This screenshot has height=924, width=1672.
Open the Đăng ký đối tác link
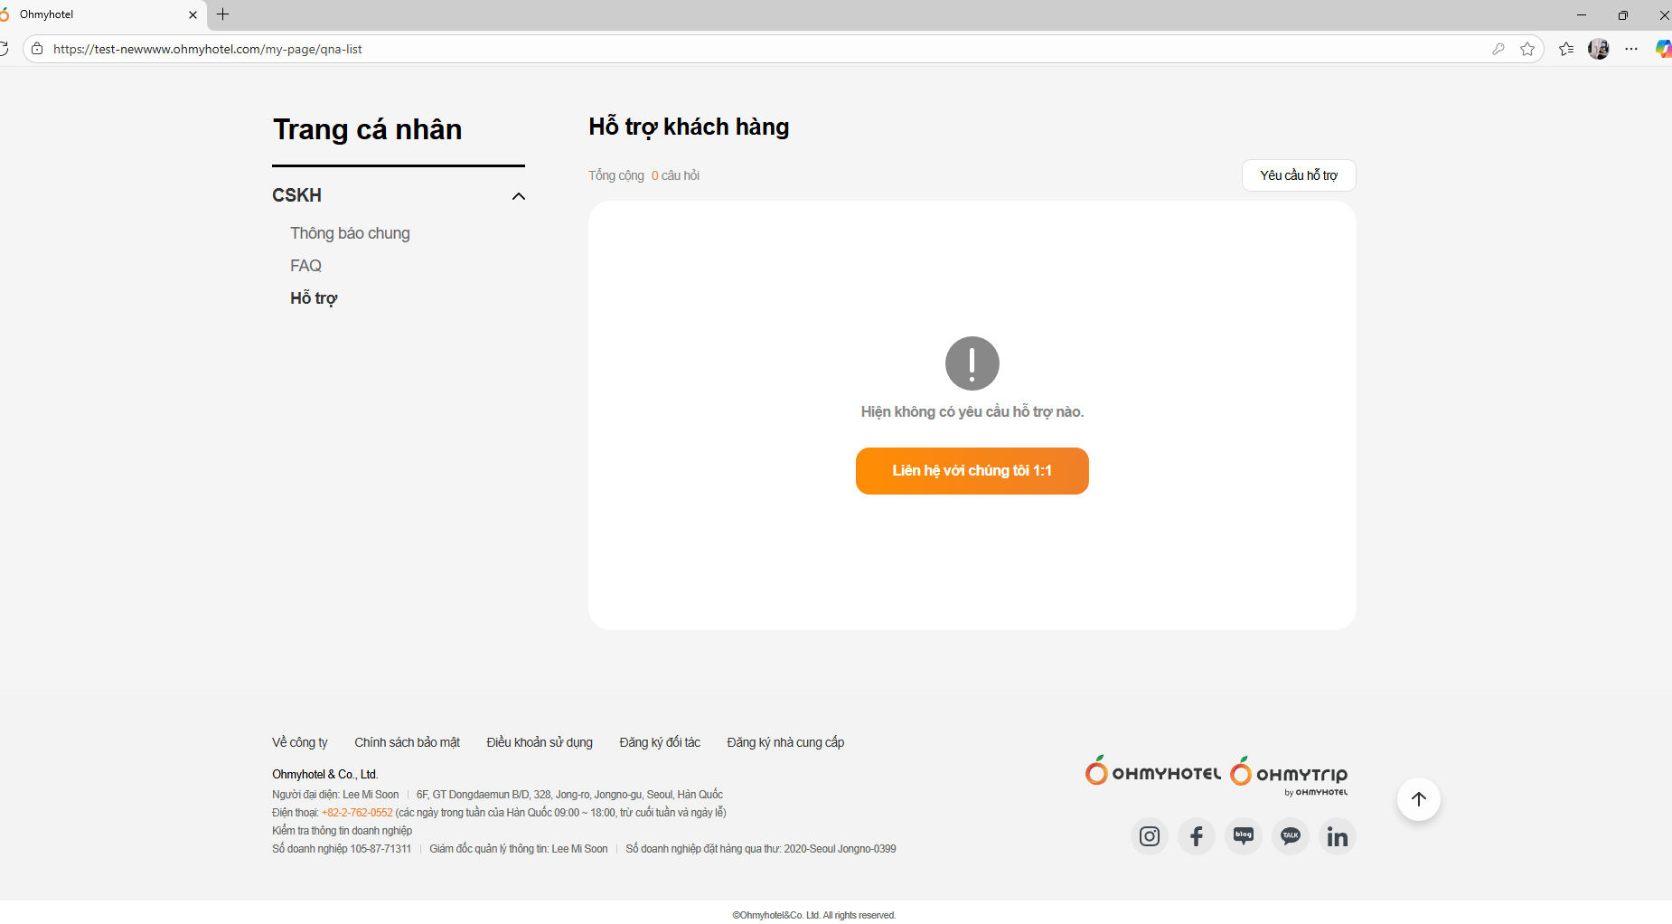tap(660, 742)
